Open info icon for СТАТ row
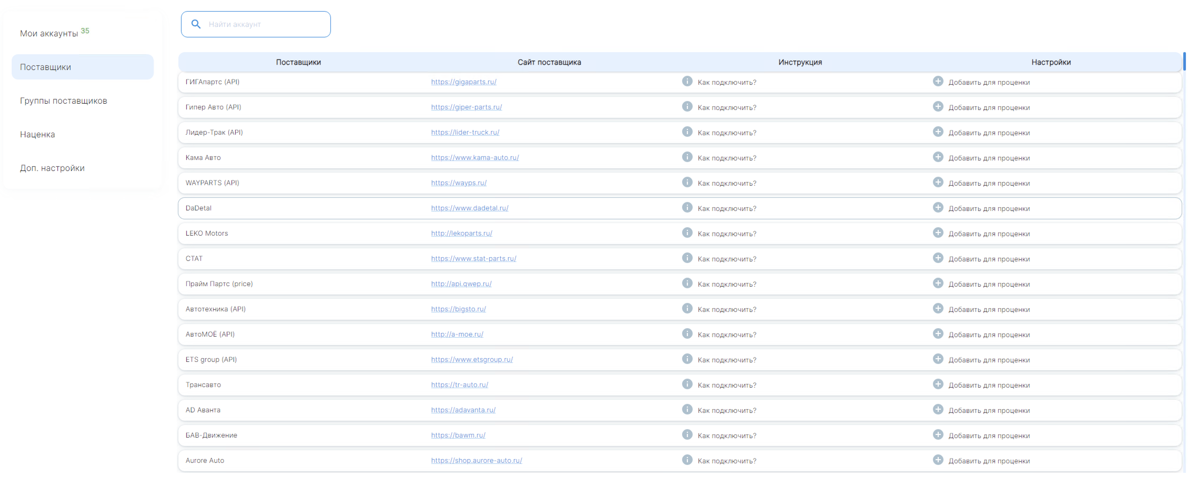1196x485 pixels. tap(687, 258)
